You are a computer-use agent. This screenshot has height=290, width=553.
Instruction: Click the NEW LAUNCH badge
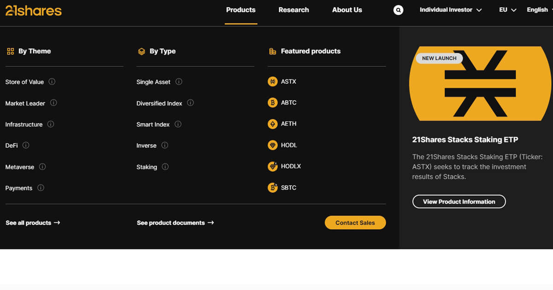point(439,58)
